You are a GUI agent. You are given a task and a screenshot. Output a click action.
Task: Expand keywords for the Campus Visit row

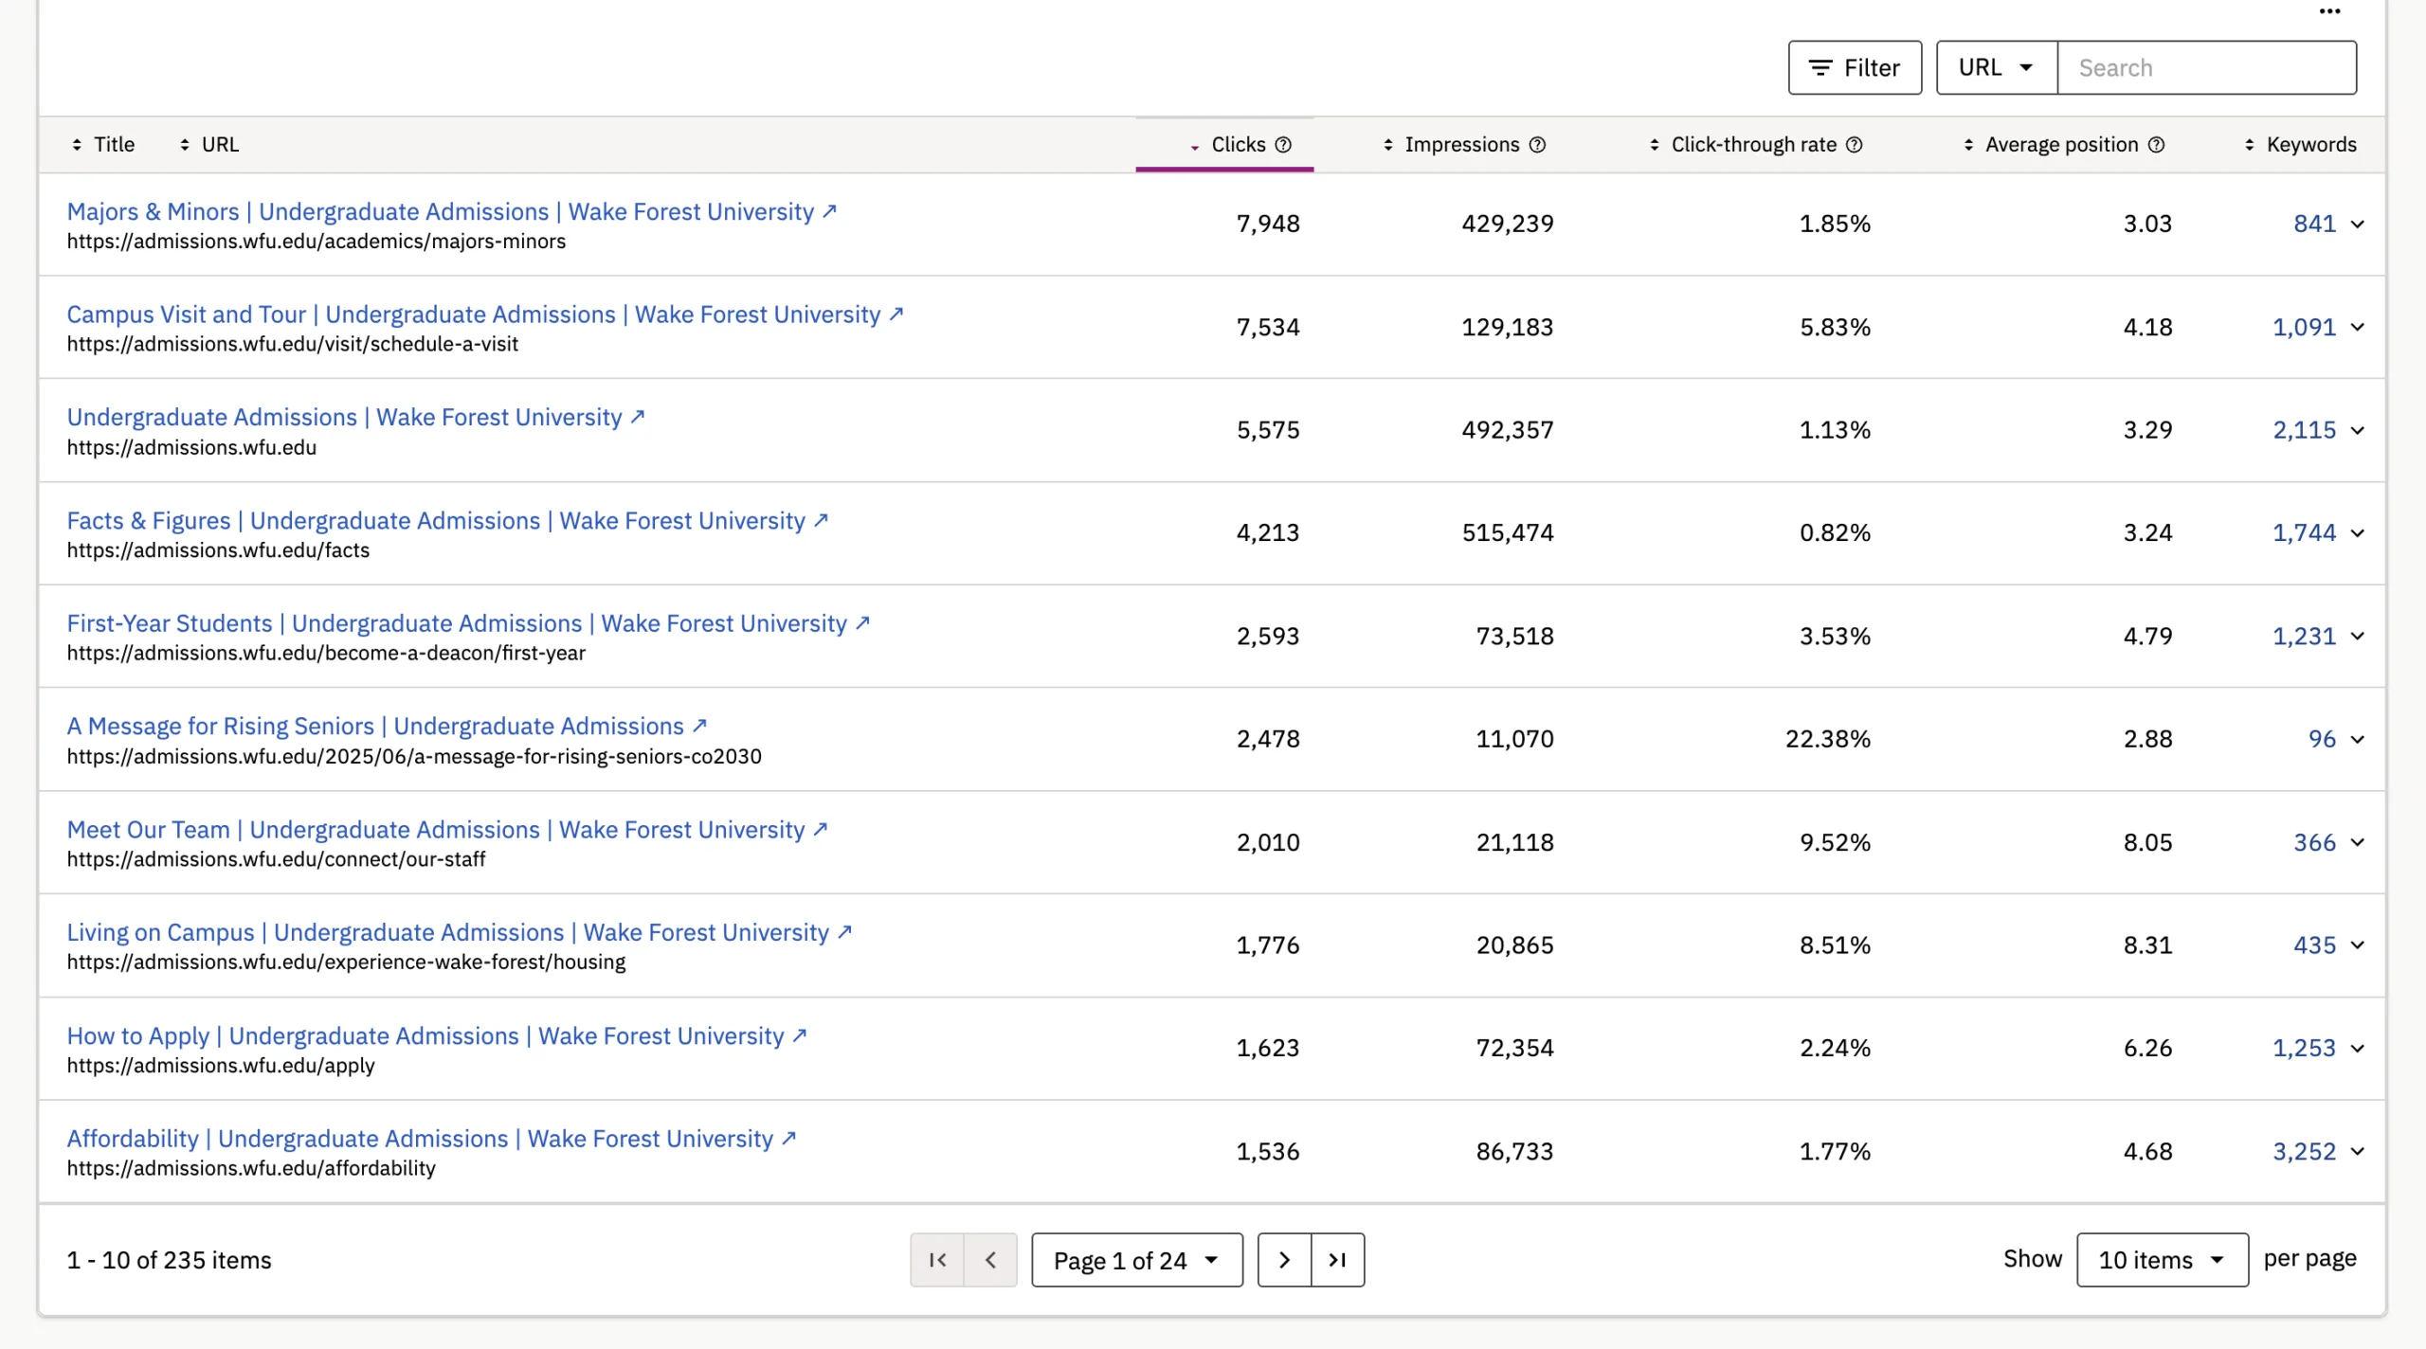point(2358,327)
